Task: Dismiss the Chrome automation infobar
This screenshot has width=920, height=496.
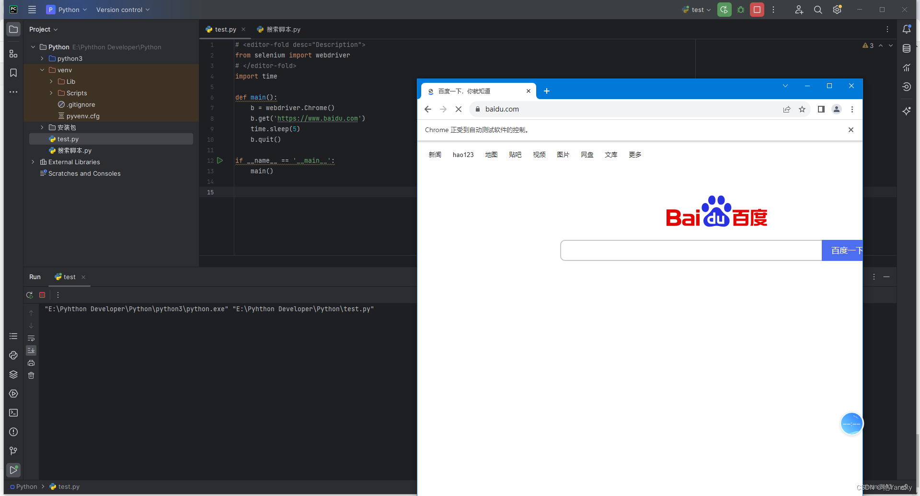Action: (851, 130)
